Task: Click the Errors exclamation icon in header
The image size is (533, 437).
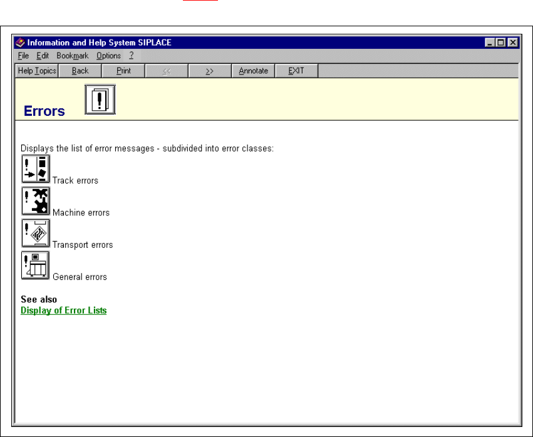Action: 100,100
